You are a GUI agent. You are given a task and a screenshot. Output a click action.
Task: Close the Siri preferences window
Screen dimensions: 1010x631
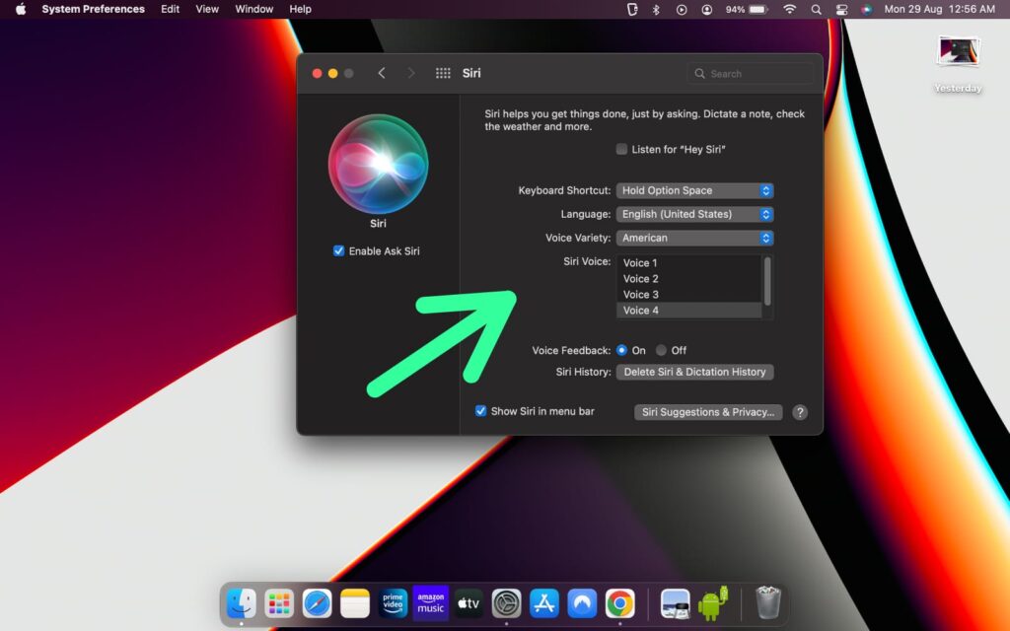(x=317, y=73)
